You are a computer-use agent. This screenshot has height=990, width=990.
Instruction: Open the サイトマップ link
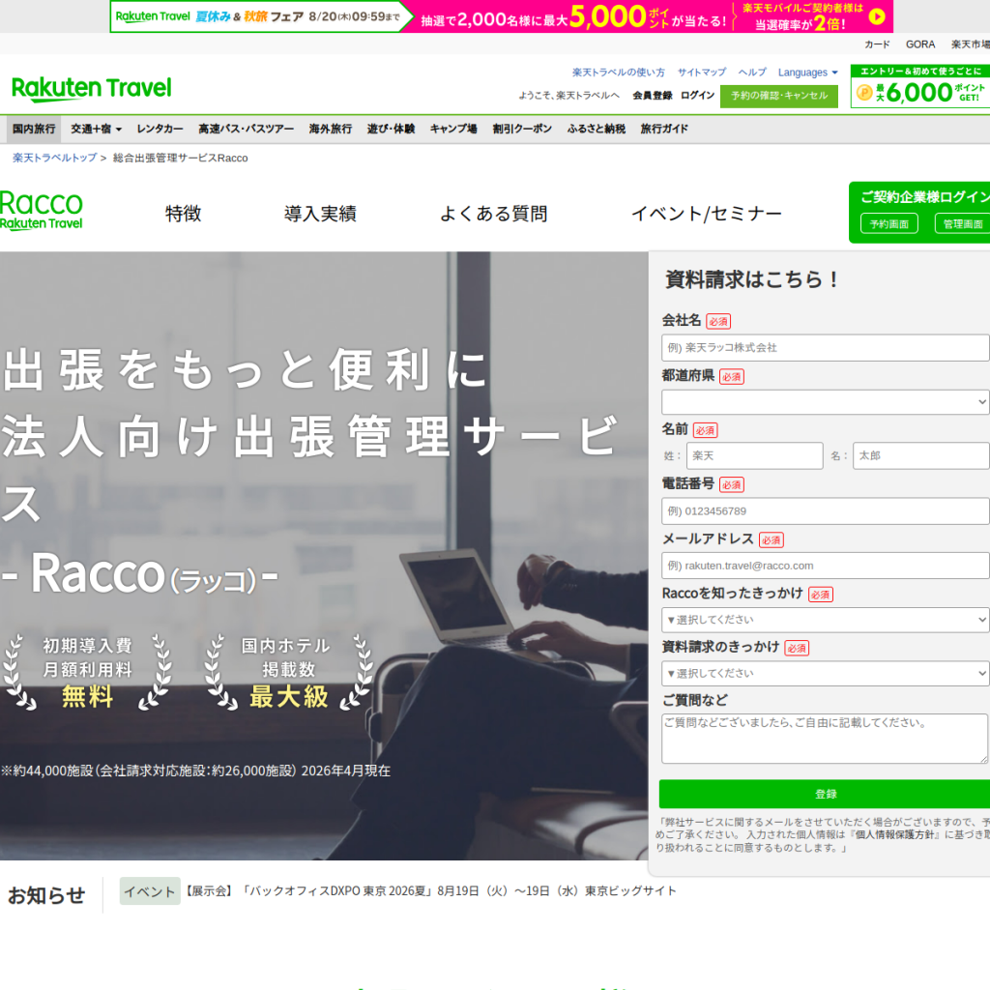tap(702, 73)
